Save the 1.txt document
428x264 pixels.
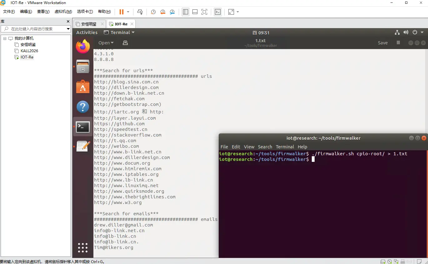(383, 43)
